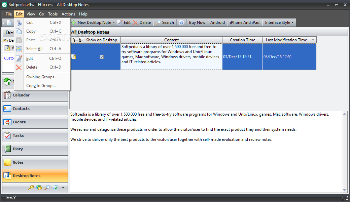350x202 pixels.
Task: Click the Desktop Notes pinned note icon
Action: [x=7, y=176]
